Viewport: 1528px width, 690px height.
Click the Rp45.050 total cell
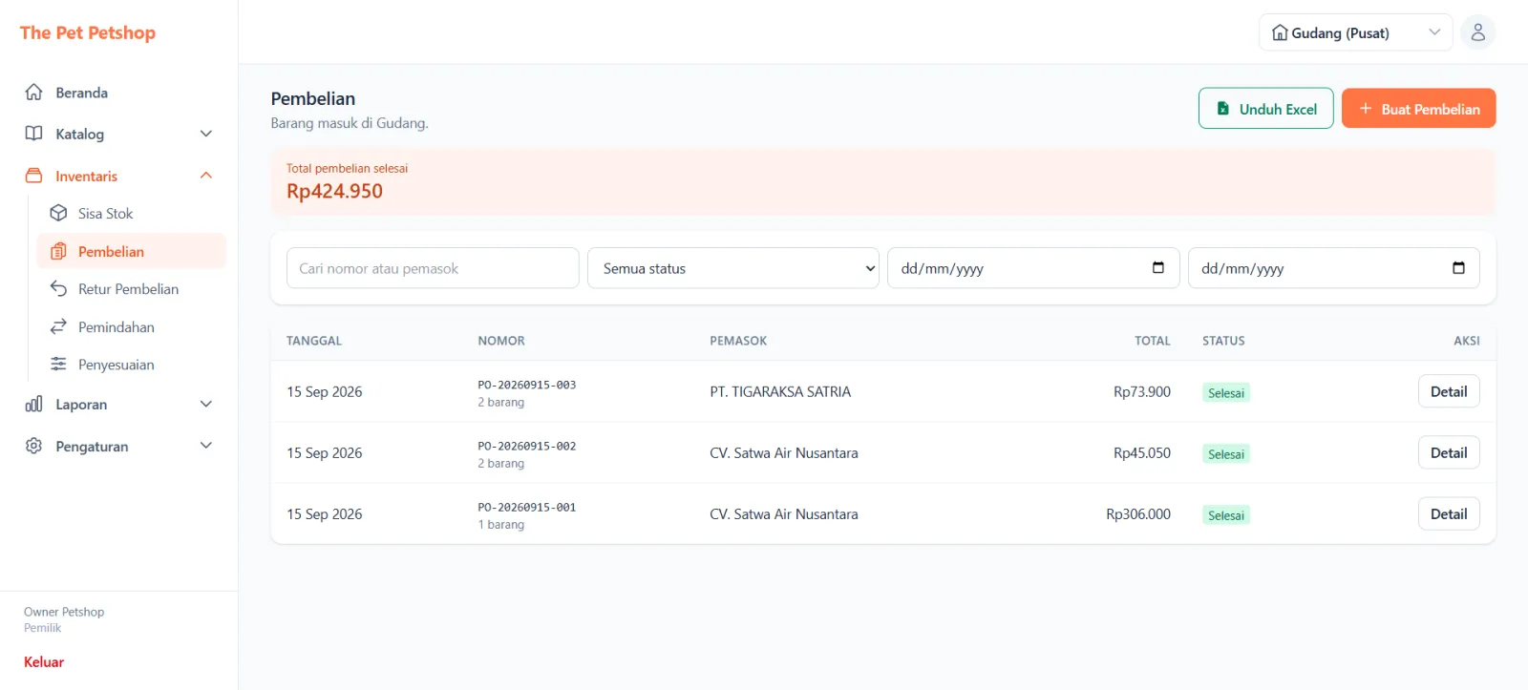pyautogui.click(x=1142, y=452)
